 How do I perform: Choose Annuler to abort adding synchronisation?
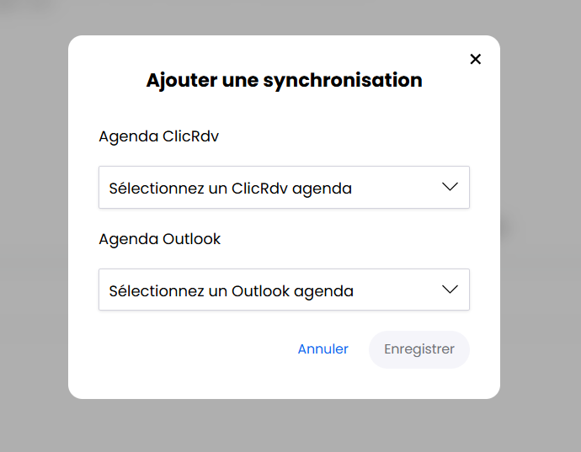(323, 349)
